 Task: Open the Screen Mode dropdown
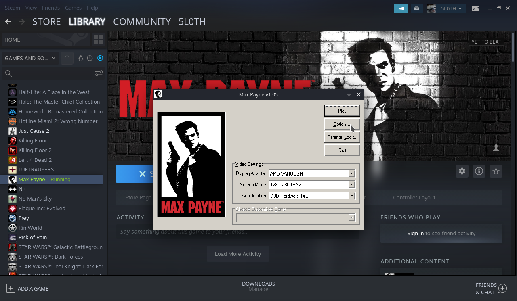click(x=352, y=185)
